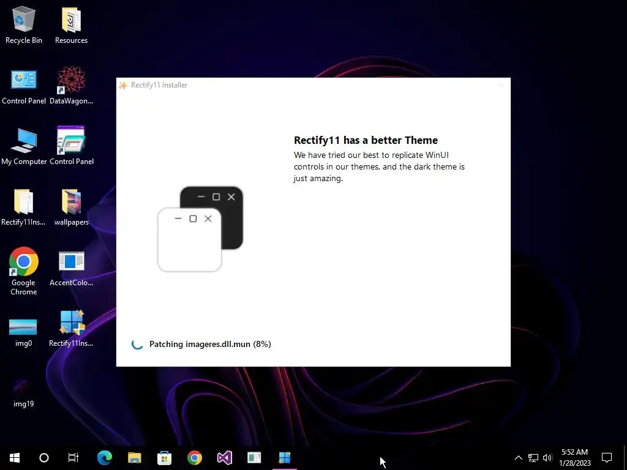Click the Patching imageres.dll.mun progress text
This screenshot has width=627, height=470.
210,344
